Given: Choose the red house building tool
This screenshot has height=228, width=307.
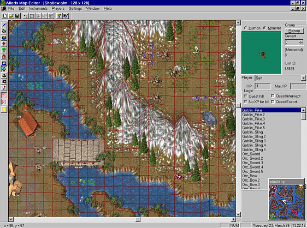Looking at the screenshot, I should point(4,57).
